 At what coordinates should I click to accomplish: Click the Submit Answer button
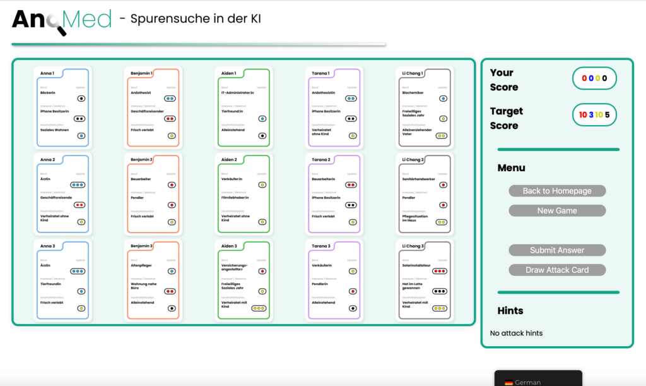pos(557,250)
